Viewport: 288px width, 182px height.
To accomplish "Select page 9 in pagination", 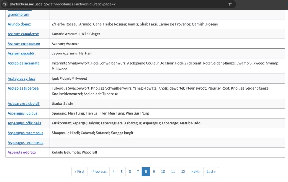I will 154,172.
